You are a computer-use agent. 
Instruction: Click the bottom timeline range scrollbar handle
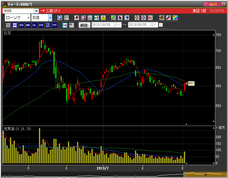[205, 174]
